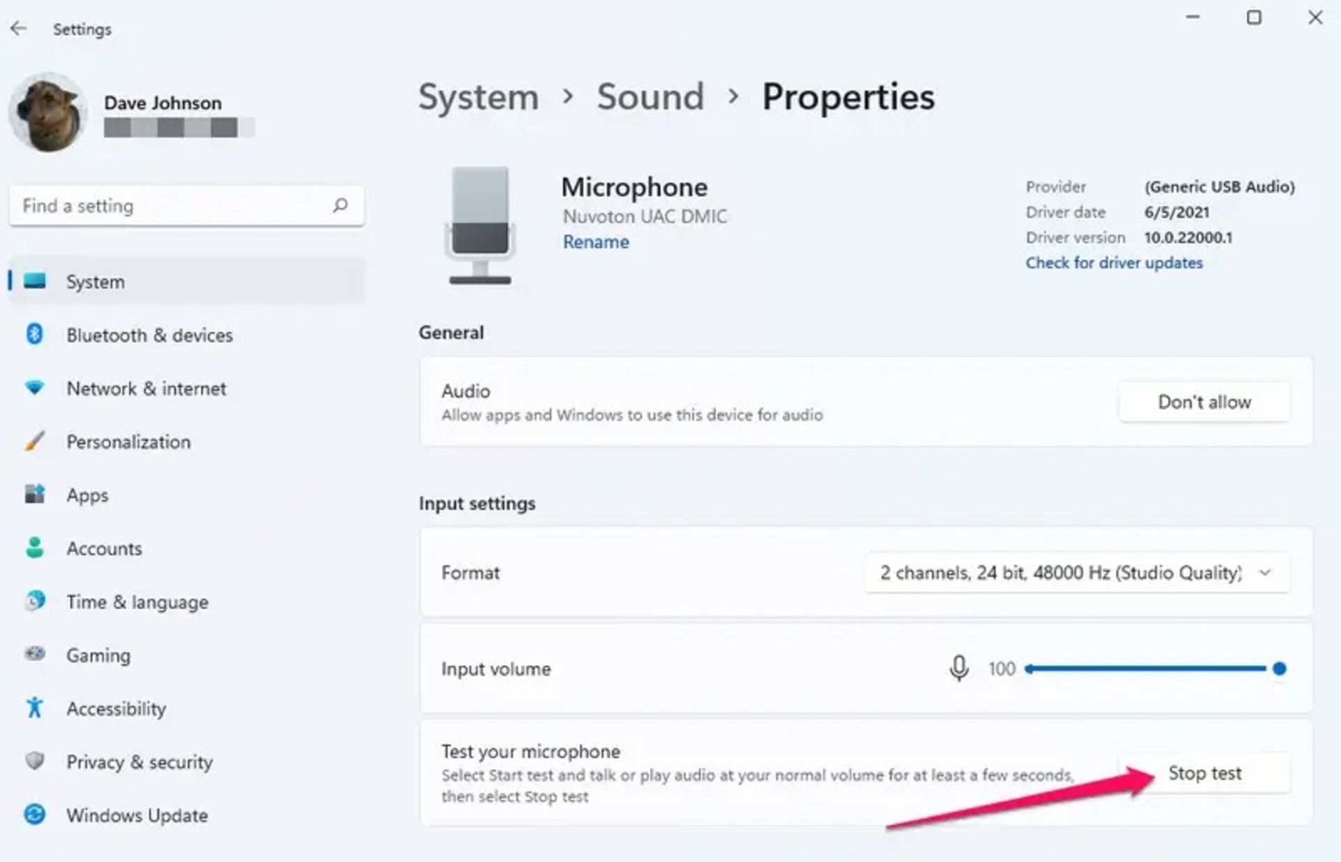This screenshot has width=1341, height=862.
Task: Click the Privacy & security shield icon
Action: [34, 761]
